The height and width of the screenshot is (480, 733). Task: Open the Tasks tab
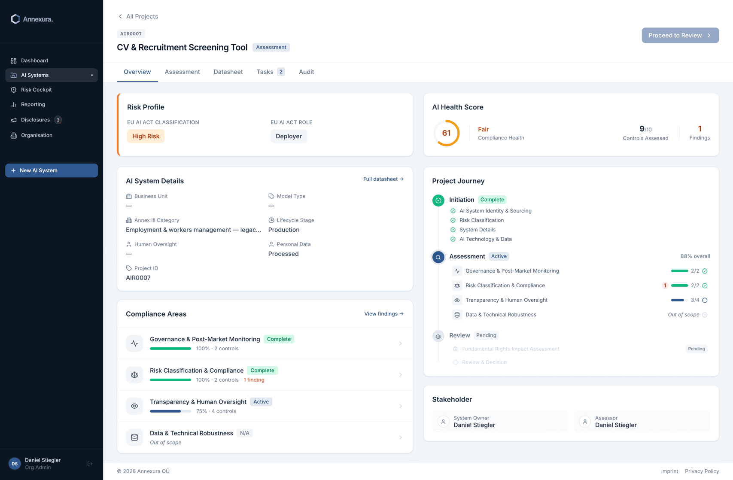pos(271,72)
